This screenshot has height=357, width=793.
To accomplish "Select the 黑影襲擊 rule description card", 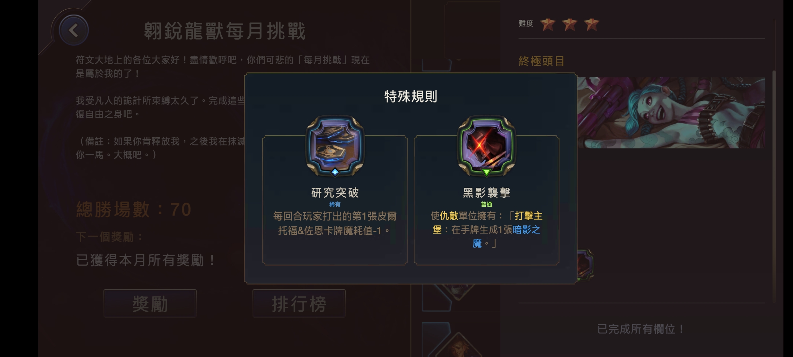I will [x=486, y=200].
